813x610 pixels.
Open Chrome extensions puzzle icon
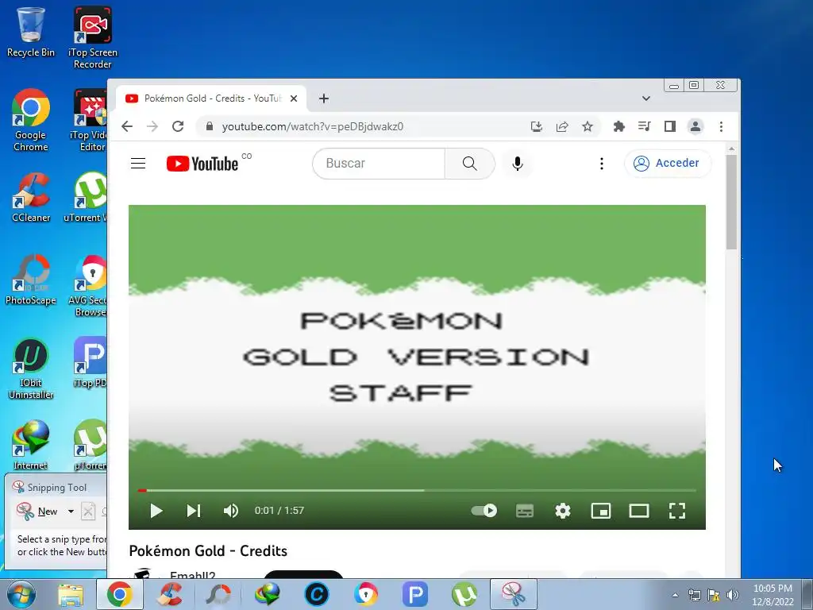click(x=618, y=126)
